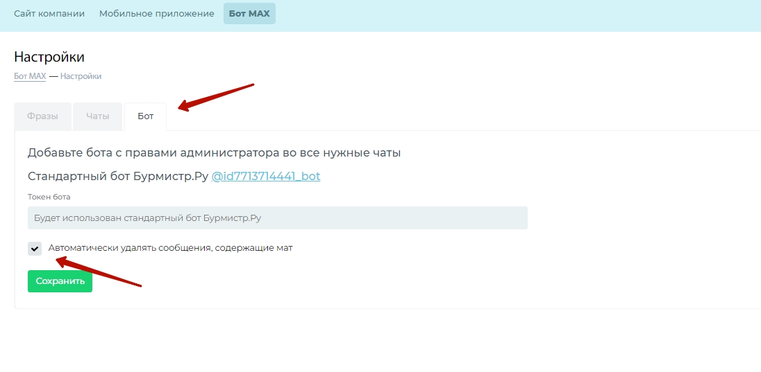Switch to Мобильное приложение section
Screen dimensions: 761x372
(x=156, y=14)
